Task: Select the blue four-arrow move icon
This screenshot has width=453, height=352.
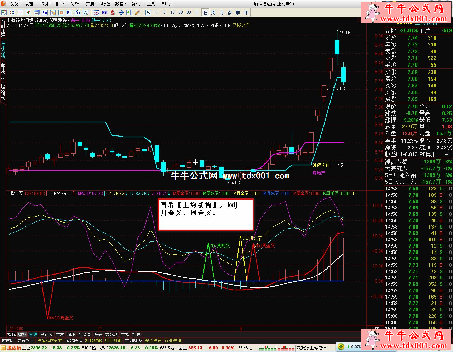Action: click(x=121, y=12)
